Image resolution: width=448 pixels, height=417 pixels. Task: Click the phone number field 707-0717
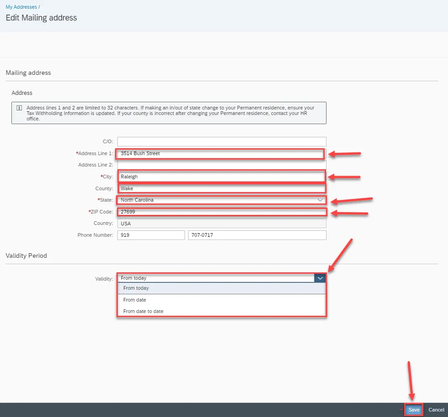[257, 235]
